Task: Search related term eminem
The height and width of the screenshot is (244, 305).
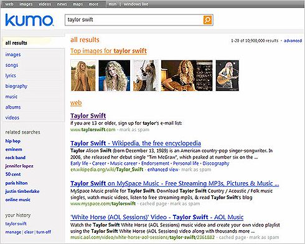Action: pos(14,149)
